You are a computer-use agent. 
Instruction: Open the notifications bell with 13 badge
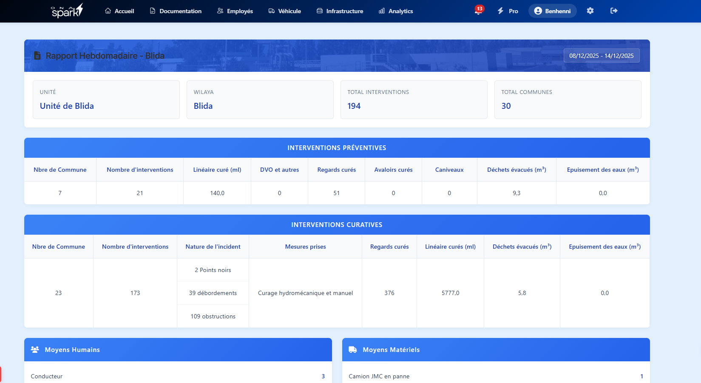(x=478, y=11)
